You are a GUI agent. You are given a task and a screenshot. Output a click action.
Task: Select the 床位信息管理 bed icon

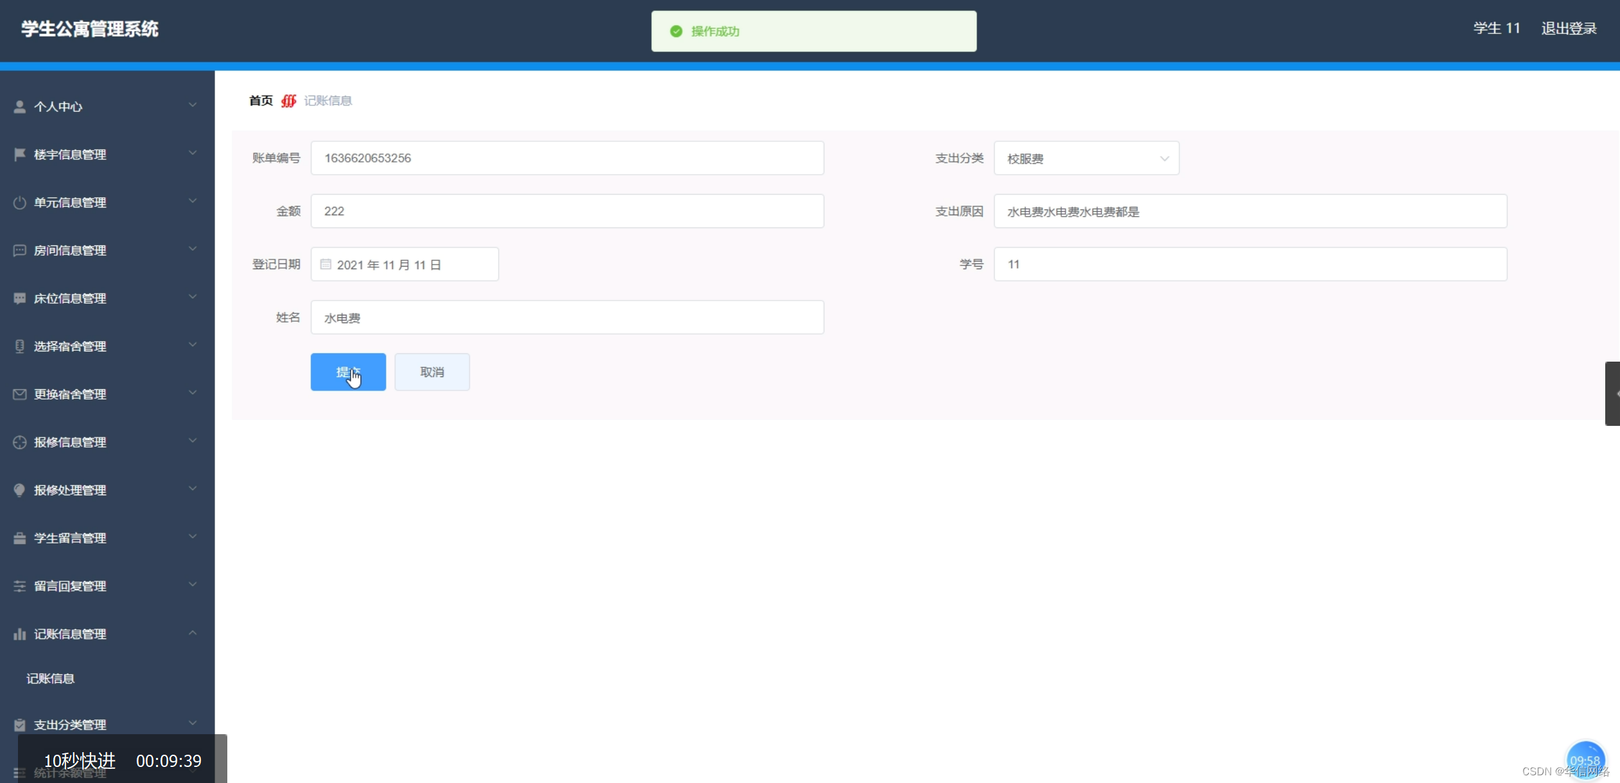click(x=19, y=297)
